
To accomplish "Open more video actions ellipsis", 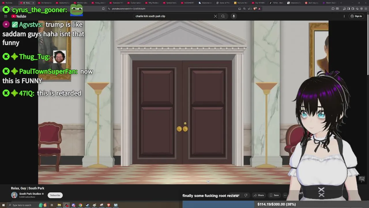I will click(x=285, y=195).
